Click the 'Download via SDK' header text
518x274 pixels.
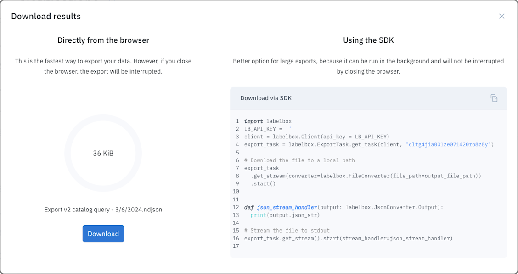tap(266, 98)
